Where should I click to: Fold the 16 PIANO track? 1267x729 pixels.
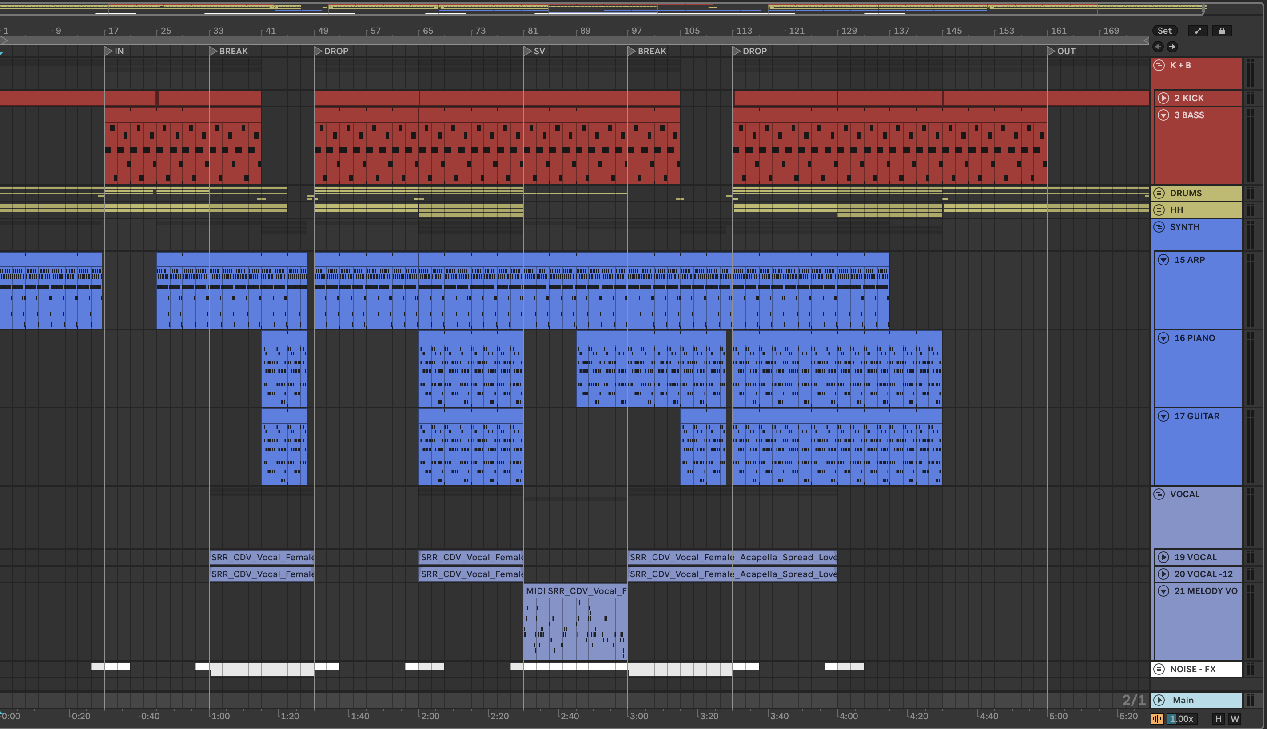pyautogui.click(x=1163, y=338)
